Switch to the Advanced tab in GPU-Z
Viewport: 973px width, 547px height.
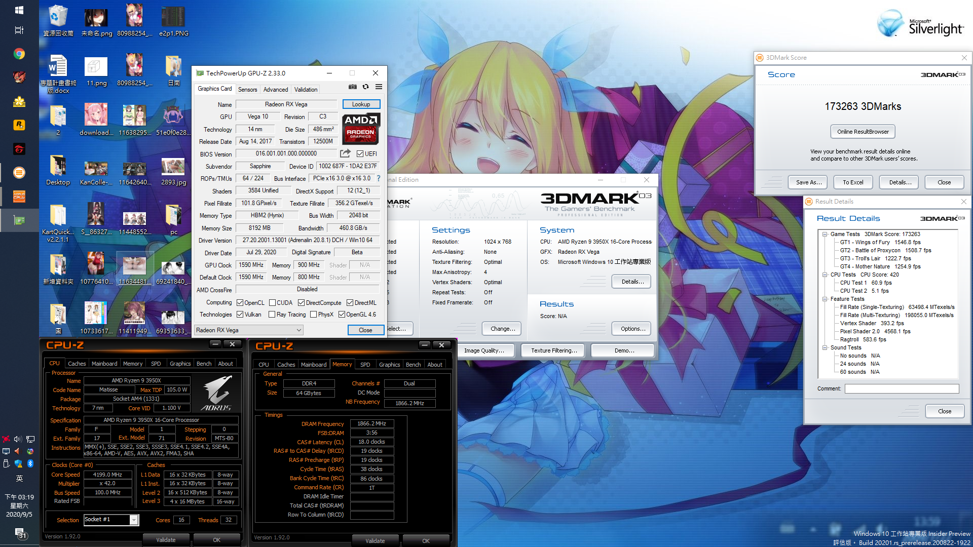276,90
